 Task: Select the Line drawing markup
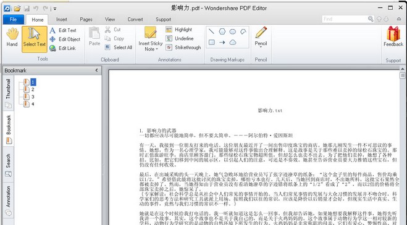click(212, 31)
